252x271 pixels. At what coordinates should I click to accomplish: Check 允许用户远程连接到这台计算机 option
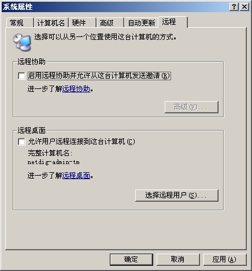click(x=21, y=142)
